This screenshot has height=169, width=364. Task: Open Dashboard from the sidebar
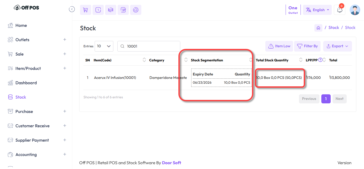coord(26,83)
